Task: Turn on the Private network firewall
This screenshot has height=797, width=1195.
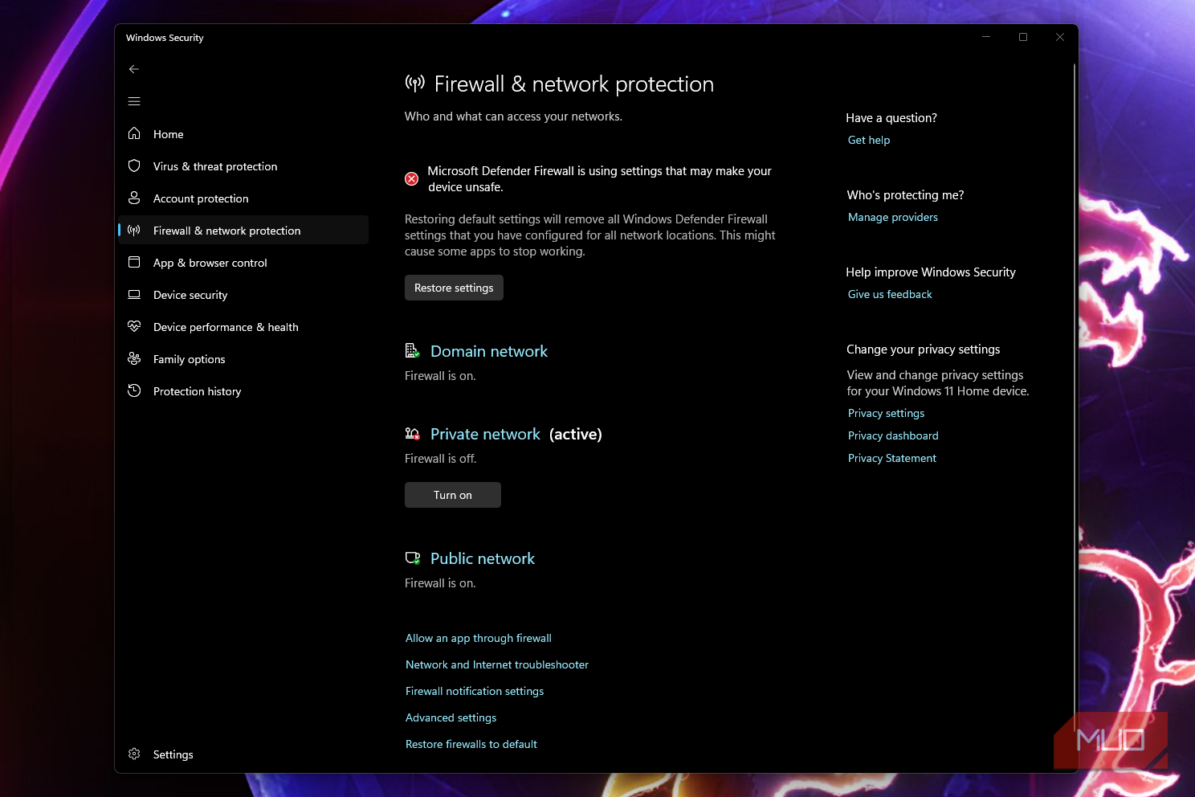Action: [453, 495]
